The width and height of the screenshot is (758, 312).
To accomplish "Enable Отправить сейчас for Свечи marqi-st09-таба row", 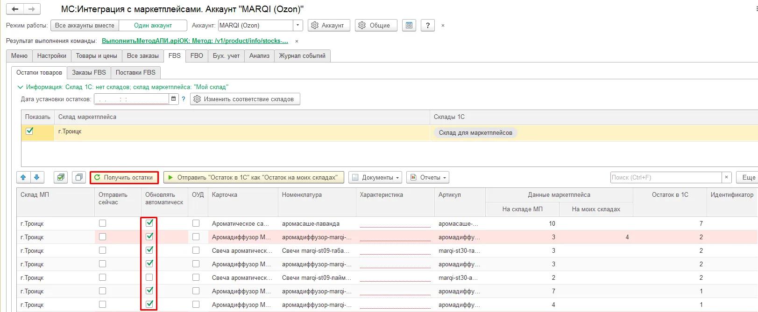I will point(102,250).
